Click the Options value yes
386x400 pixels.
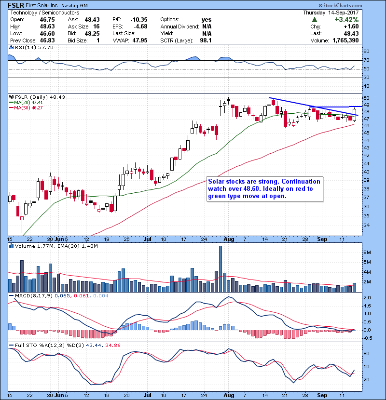coord(207,20)
